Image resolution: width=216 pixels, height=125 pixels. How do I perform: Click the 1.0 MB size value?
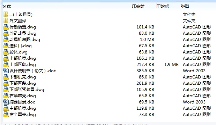click(x=147, y=40)
